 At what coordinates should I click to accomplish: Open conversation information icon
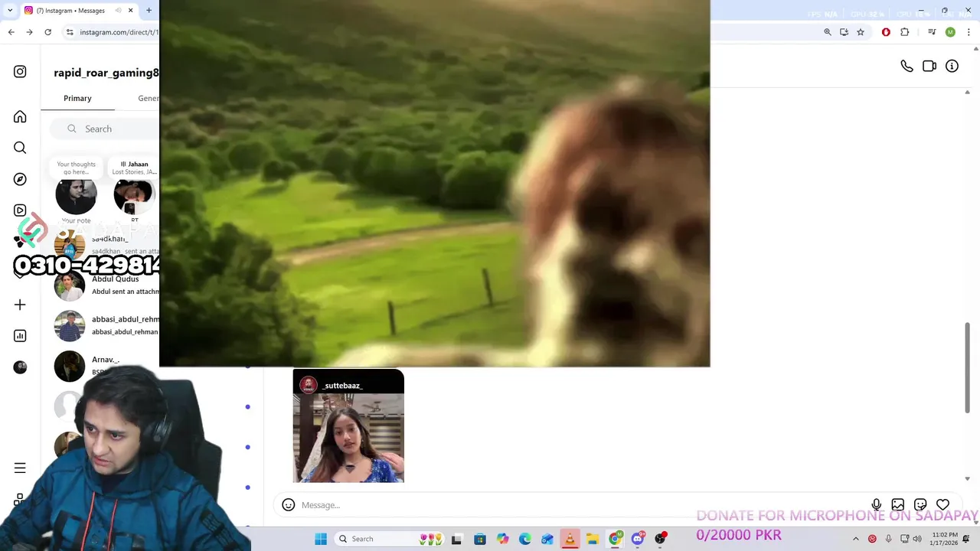pyautogui.click(x=952, y=66)
